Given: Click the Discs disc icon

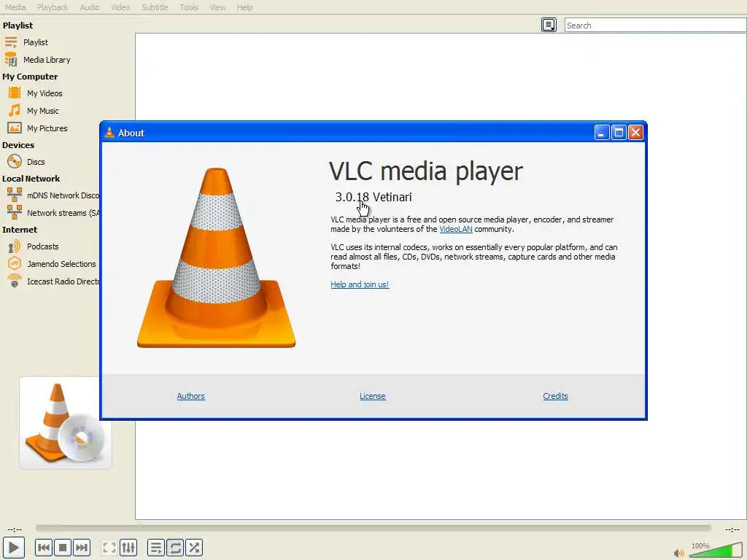Looking at the screenshot, I should pyautogui.click(x=15, y=162).
